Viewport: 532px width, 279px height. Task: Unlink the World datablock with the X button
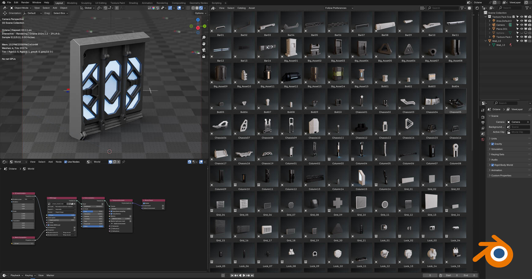click(x=119, y=162)
